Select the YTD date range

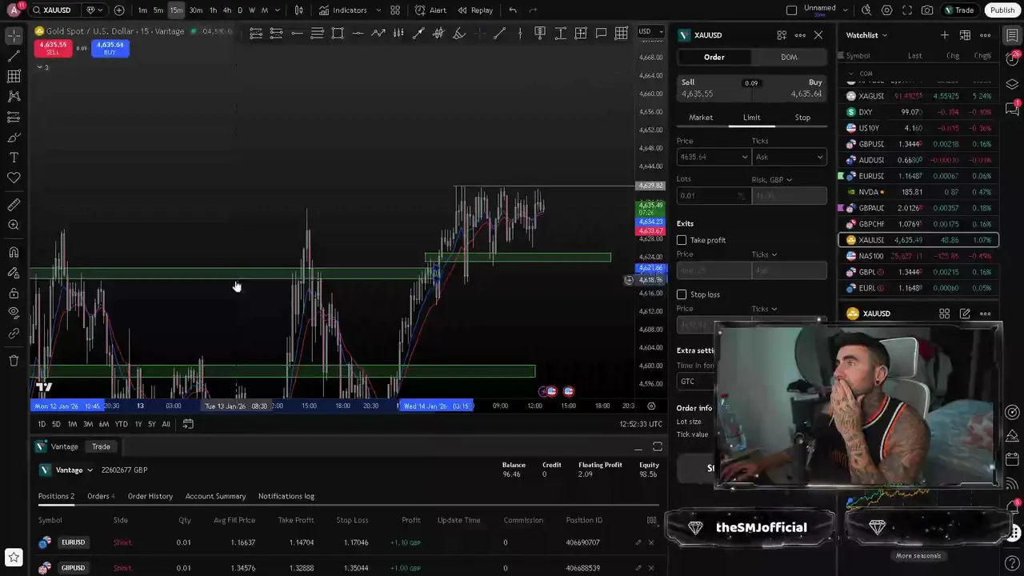pos(121,424)
